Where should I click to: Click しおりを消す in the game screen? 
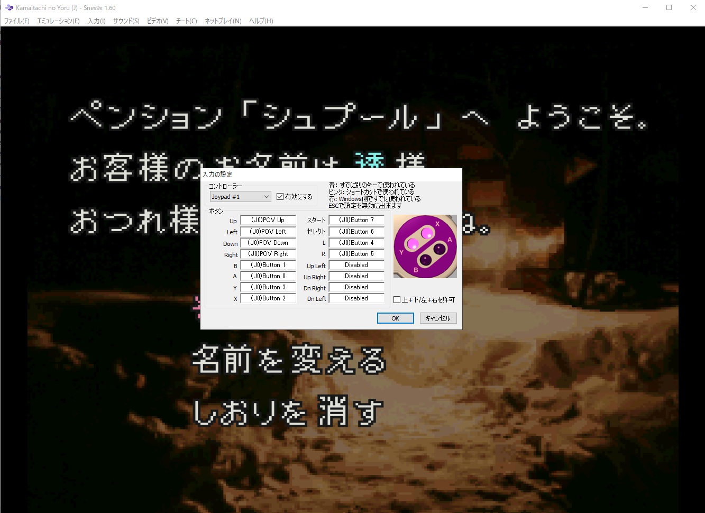pyautogui.click(x=288, y=411)
